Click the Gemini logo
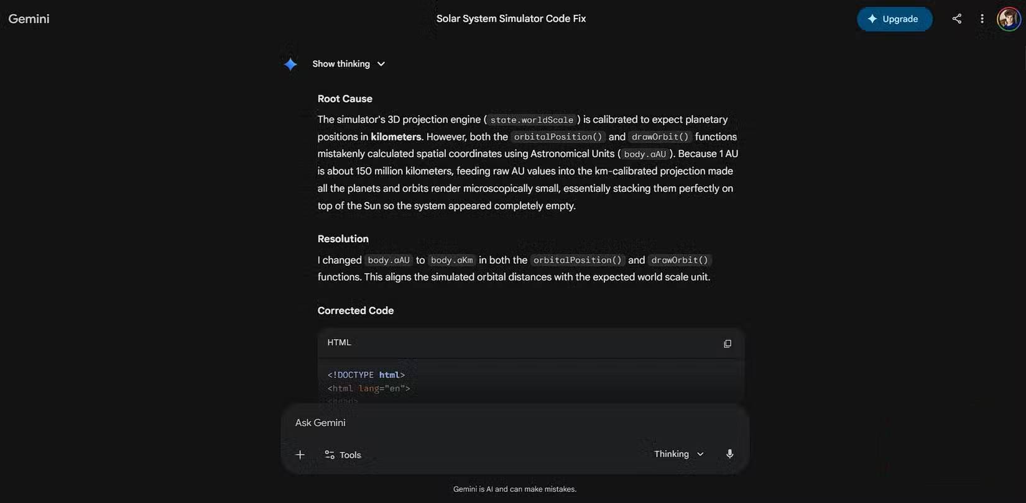This screenshot has width=1026, height=503. (29, 19)
